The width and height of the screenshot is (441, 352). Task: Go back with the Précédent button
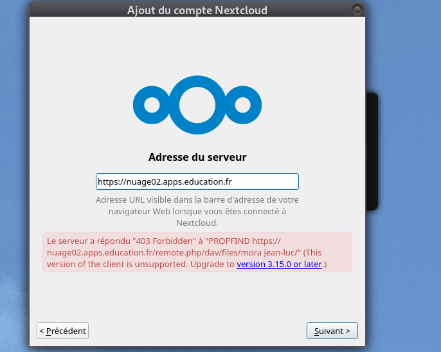coord(63,331)
